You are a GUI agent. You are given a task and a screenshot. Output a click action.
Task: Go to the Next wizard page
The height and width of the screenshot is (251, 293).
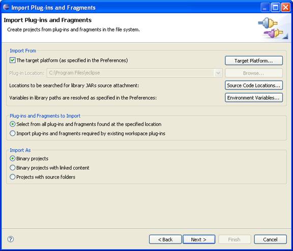click(x=199, y=239)
